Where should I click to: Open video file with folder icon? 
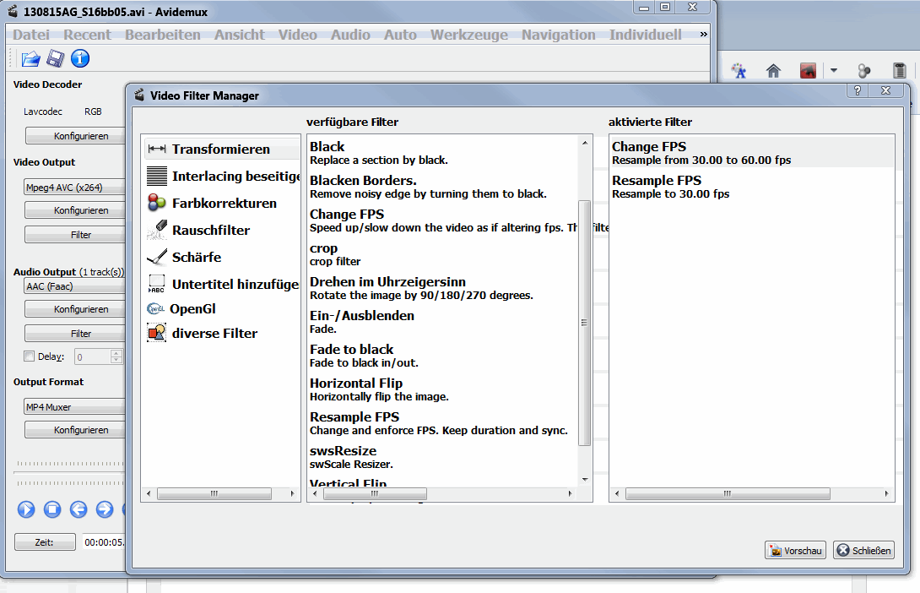[x=30, y=59]
